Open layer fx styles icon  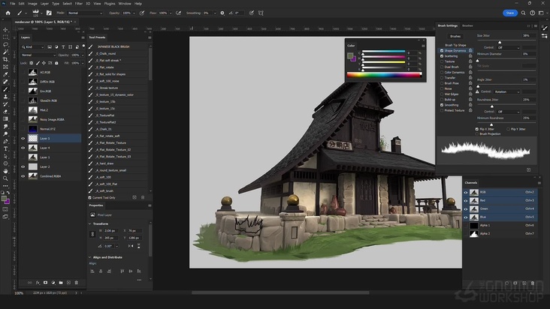coord(38,283)
